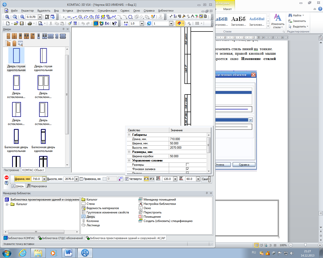Switch to the Маркировка tab

click(37, 186)
